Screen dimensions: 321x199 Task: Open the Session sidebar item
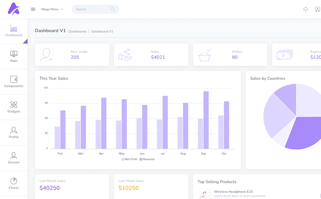pyautogui.click(x=14, y=158)
